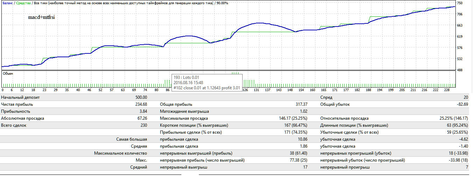Click the value '146.17 (25.25%)'

pyautogui.click(x=294, y=118)
